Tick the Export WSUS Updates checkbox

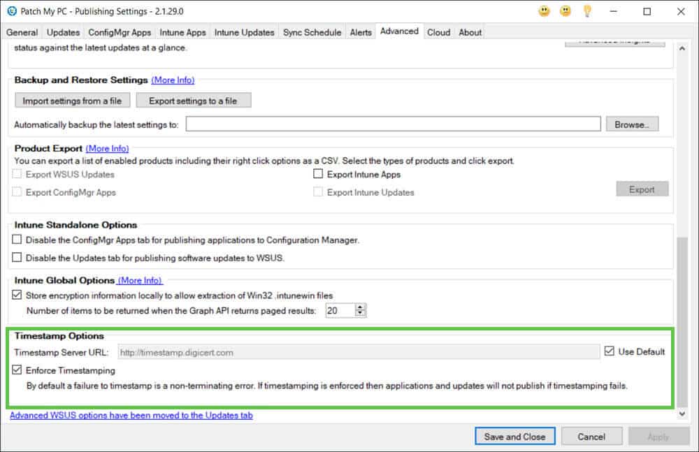17,174
